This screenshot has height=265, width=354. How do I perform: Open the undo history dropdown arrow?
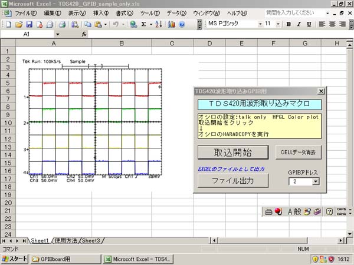123,24
